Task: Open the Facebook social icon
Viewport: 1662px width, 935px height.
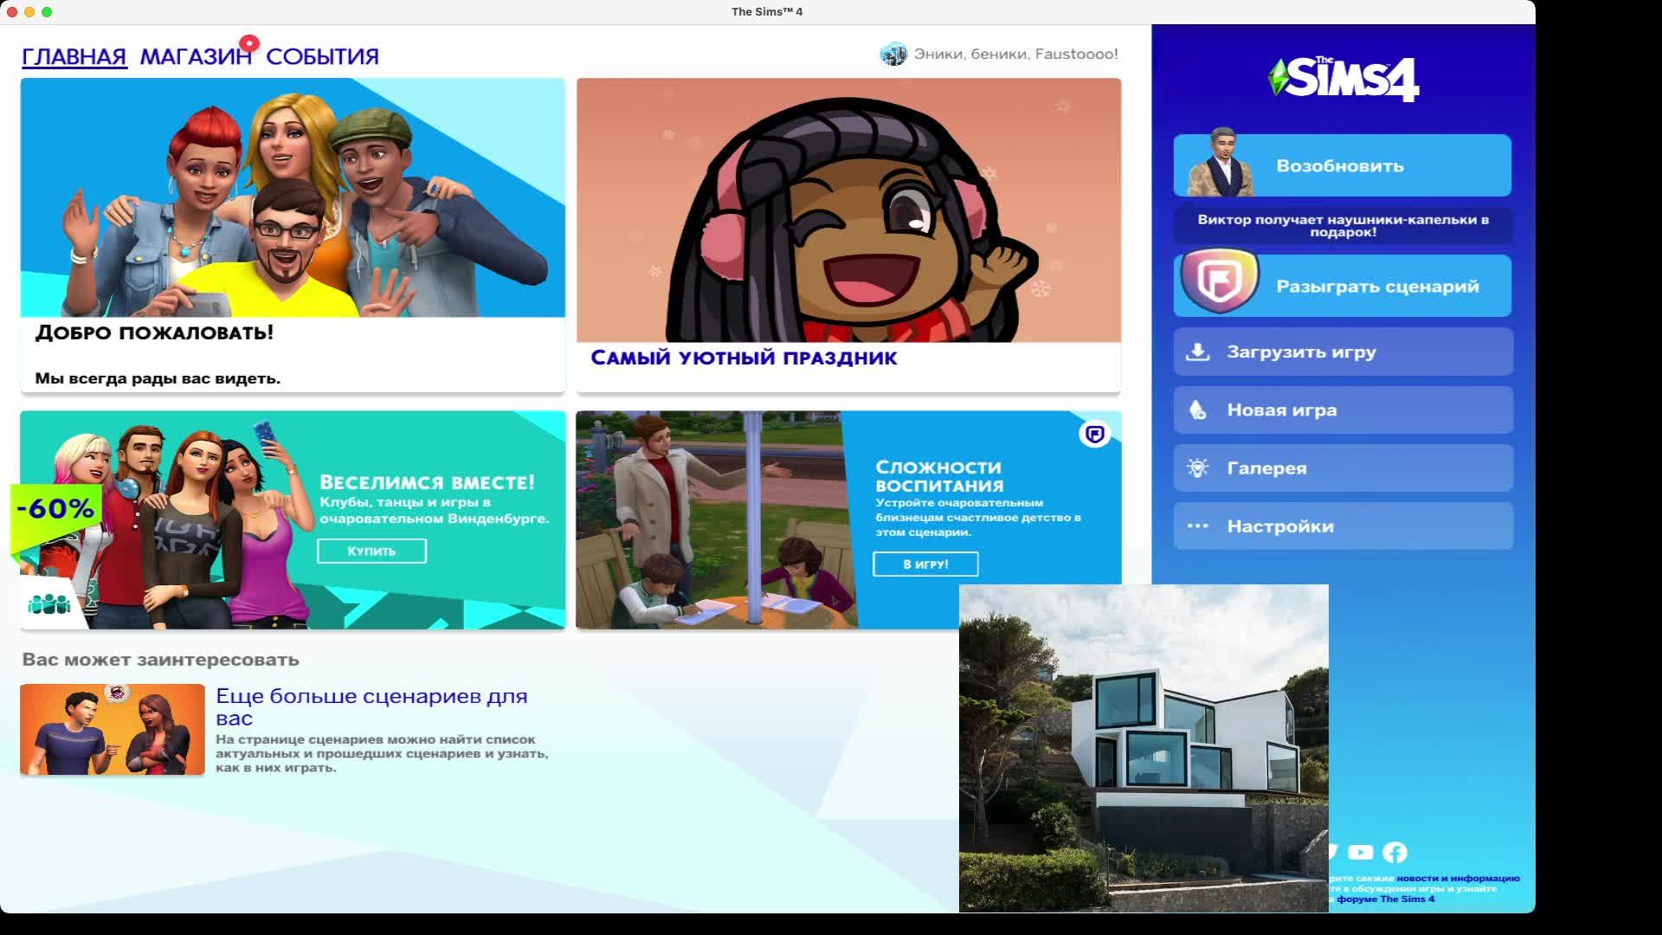Action: [1395, 853]
